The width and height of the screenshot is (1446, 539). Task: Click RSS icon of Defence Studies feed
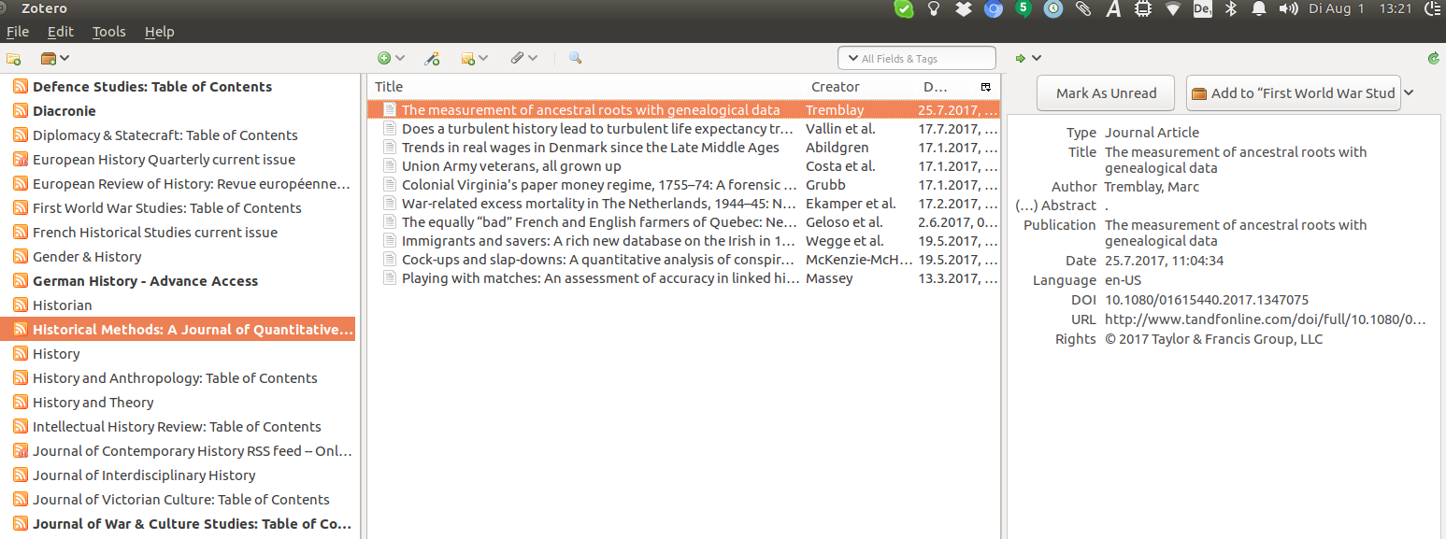tap(21, 87)
